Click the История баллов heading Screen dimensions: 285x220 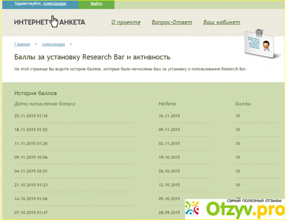(36, 93)
